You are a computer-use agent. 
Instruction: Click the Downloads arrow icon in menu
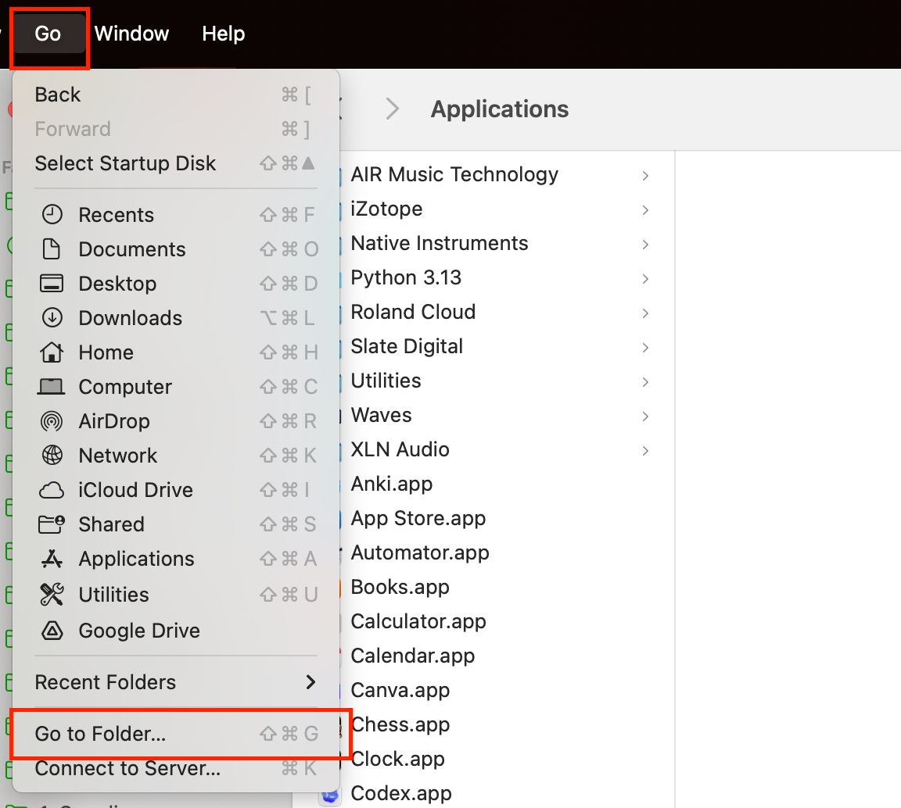pyautogui.click(x=52, y=318)
